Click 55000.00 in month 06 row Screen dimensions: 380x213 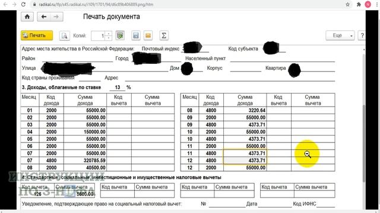[85, 146]
